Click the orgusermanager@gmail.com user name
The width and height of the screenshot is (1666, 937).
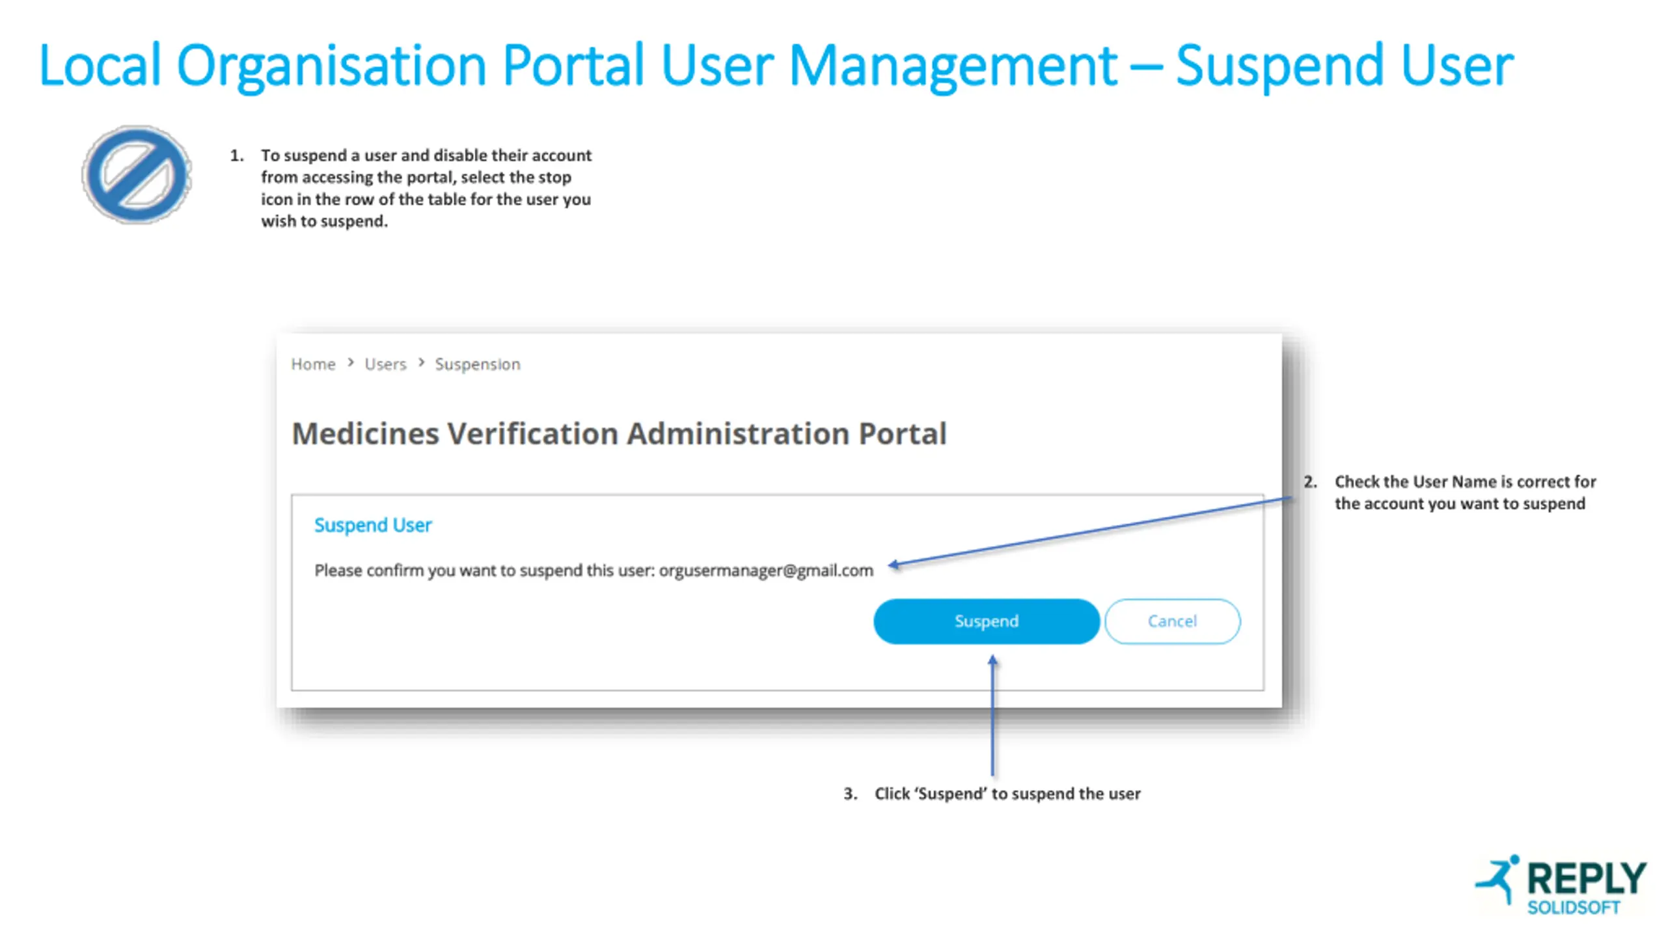coord(766,571)
